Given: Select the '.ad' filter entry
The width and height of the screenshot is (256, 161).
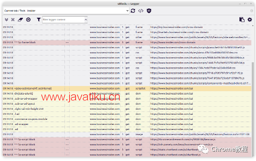Looking at the screenshot, I should pyautogui.click(x=16, y=129).
